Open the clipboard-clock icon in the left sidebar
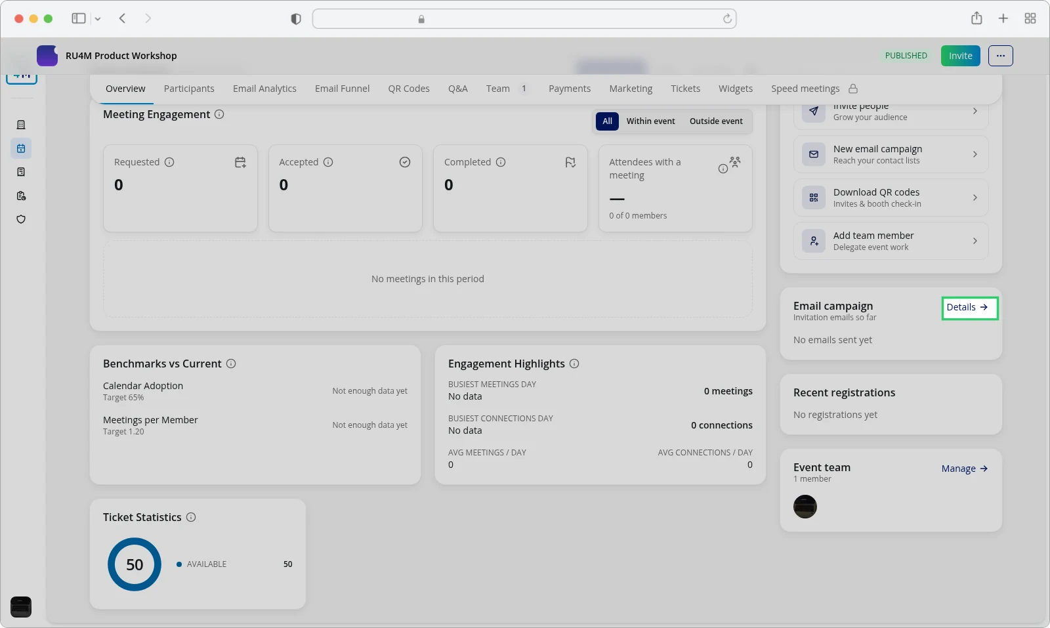Screen dimensions: 1050x628 pyautogui.click(x=21, y=196)
